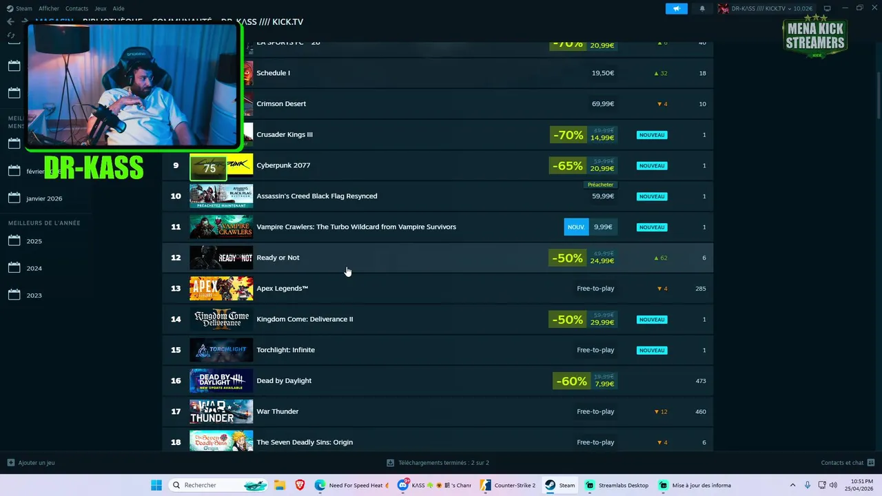Click the NOUVEAU badge on Cyberpunk 2077
Viewport: 882px width, 496px height.
point(652,165)
